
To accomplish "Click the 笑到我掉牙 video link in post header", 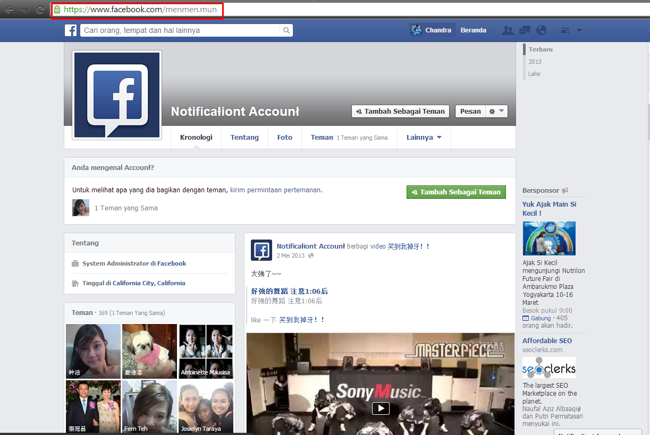I will pyautogui.click(x=409, y=246).
